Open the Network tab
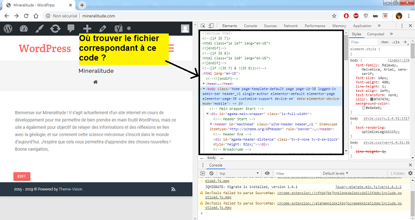 tap(291, 26)
